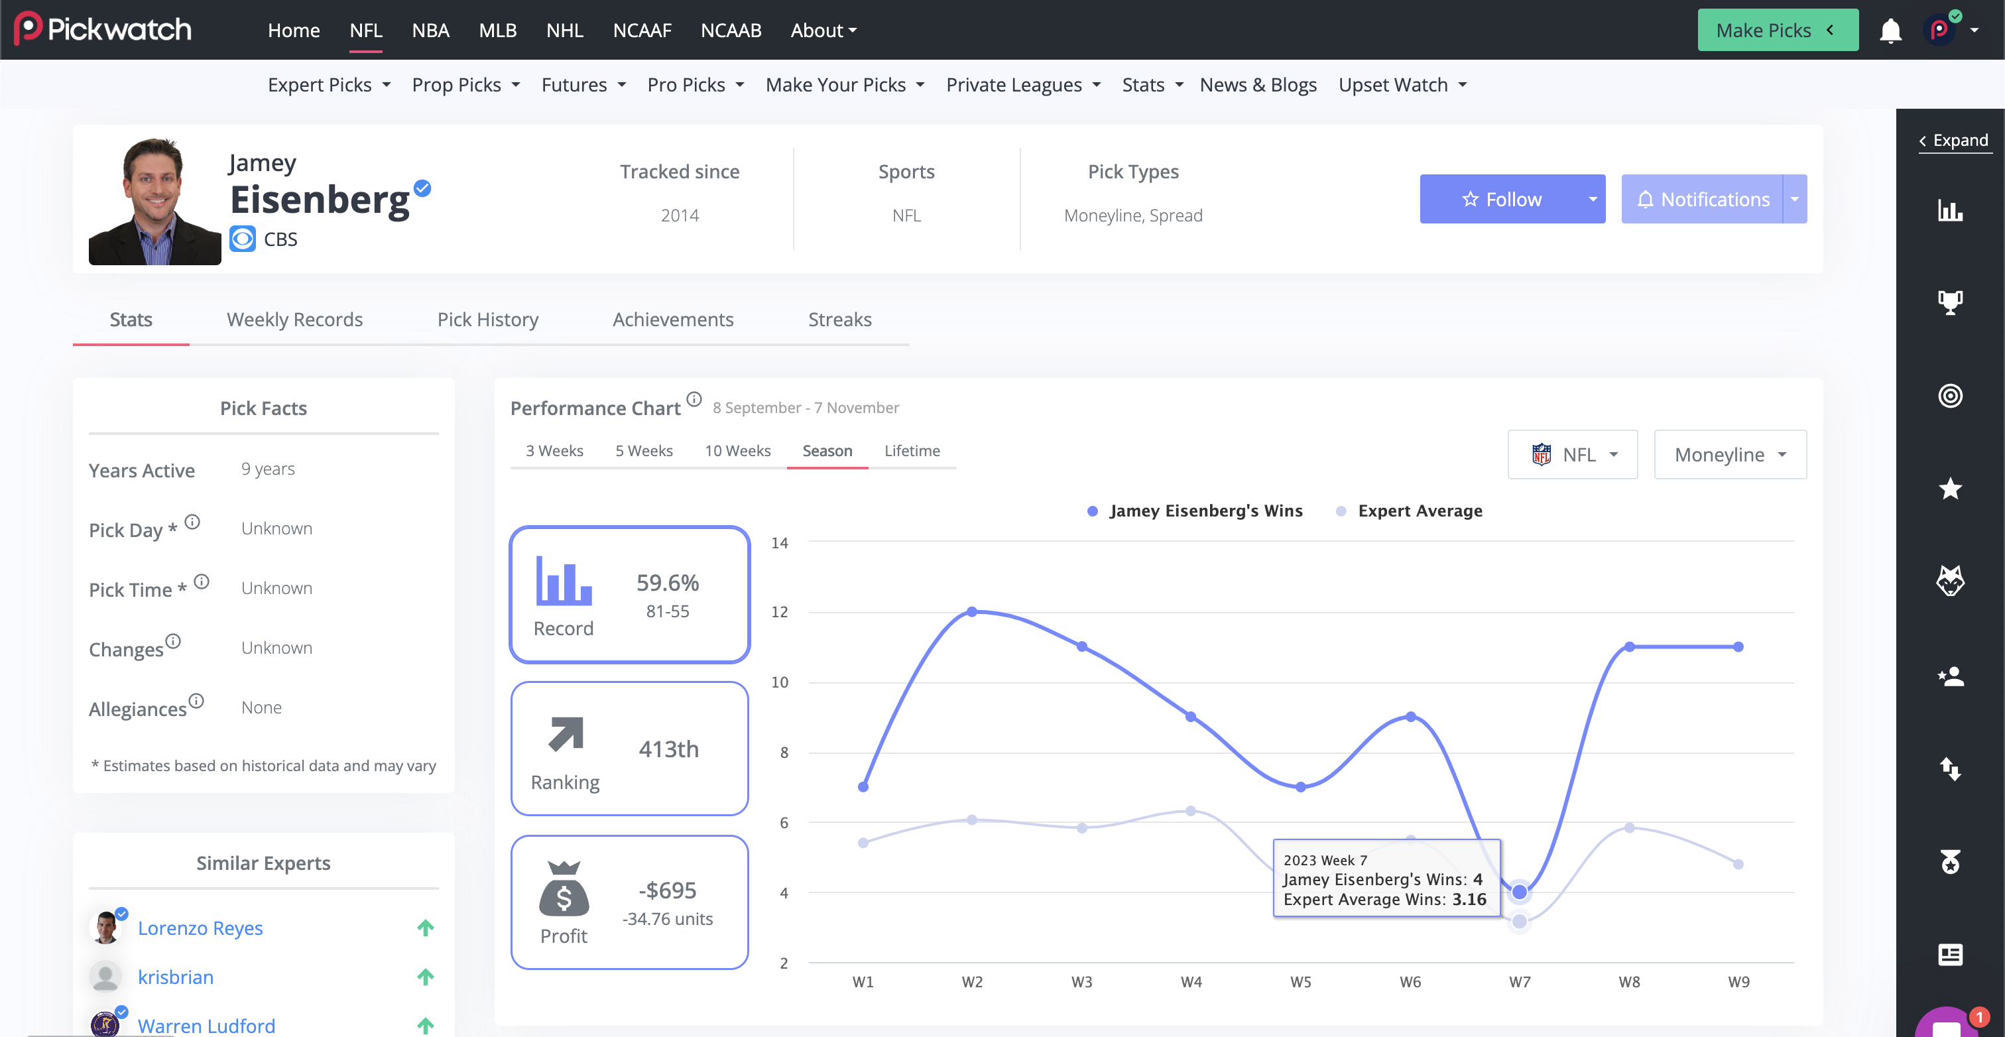The width and height of the screenshot is (2005, 1037).
Task: Open the Moneyline pick type dropdown
Action: click(x=1729, y=455)
